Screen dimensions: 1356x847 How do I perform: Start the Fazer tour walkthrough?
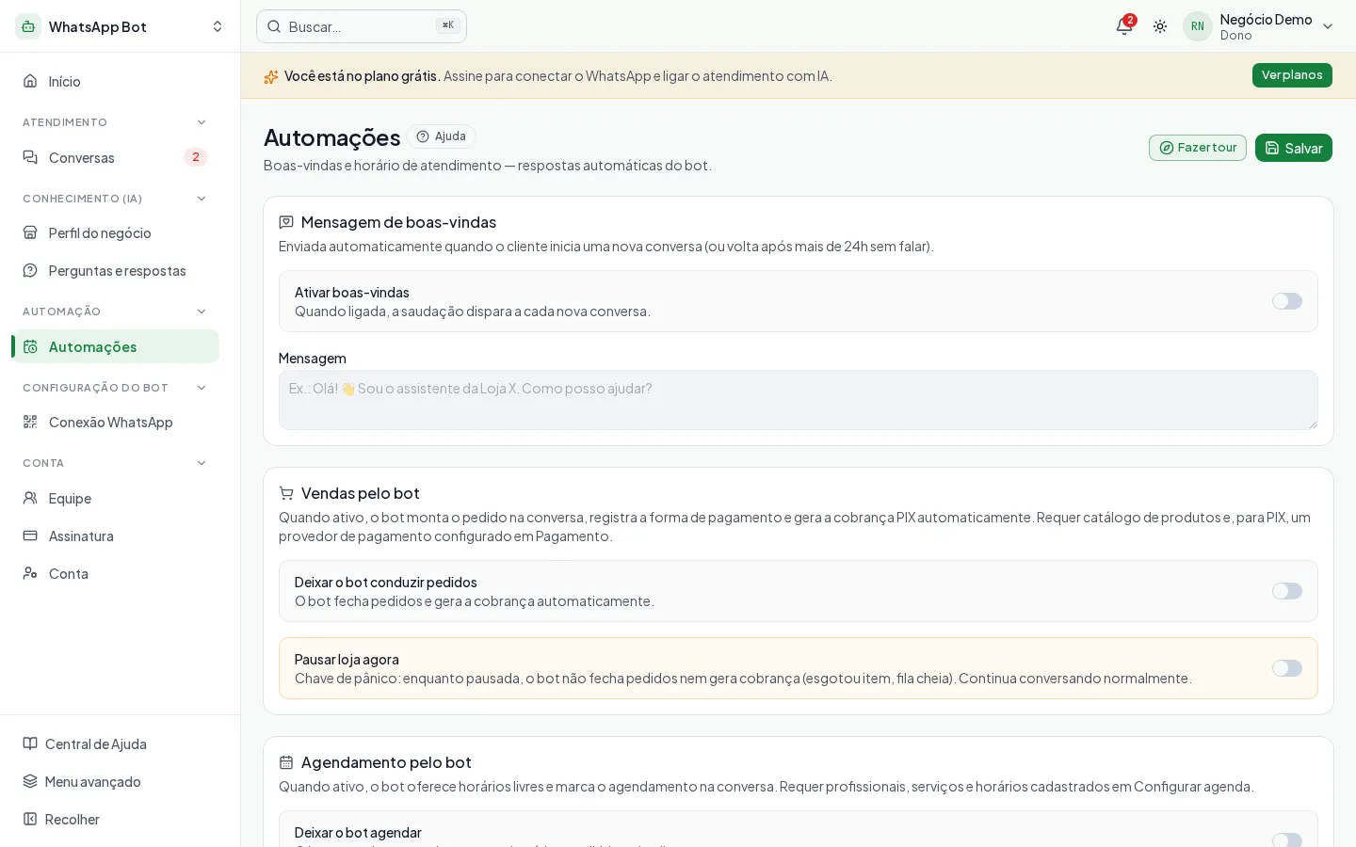click(1198, 148)
